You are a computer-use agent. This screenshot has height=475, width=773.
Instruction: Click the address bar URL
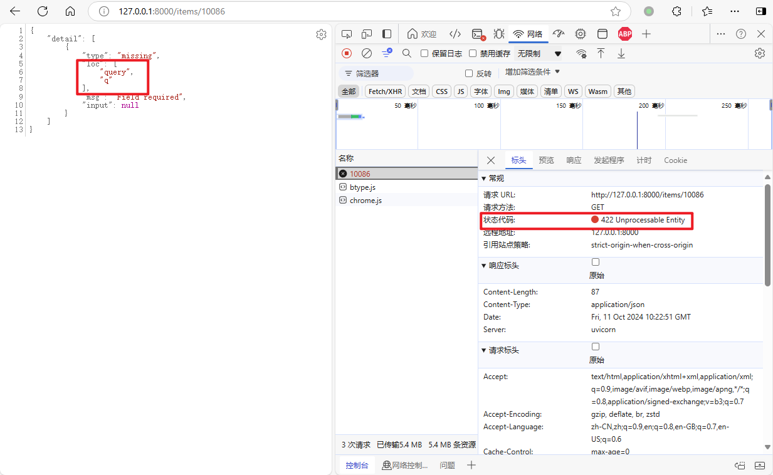pos(172,11)
